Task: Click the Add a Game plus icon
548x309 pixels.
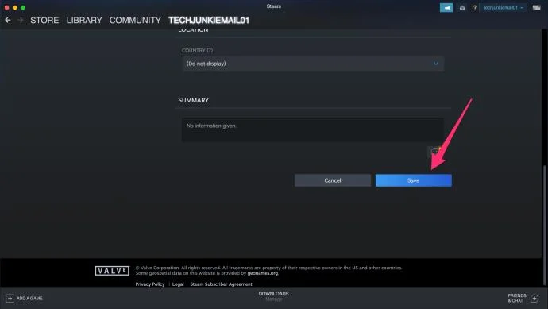Action: coord(10,298)
